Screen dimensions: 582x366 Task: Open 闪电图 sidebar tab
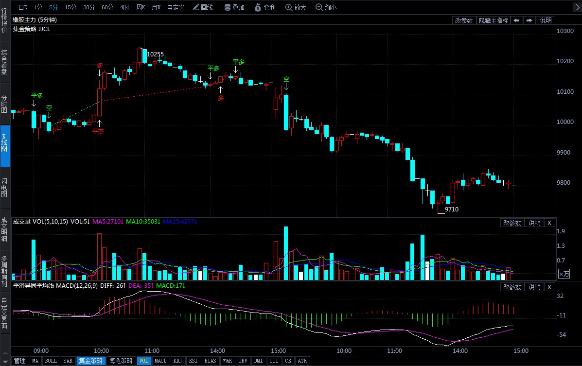[5, 188]
